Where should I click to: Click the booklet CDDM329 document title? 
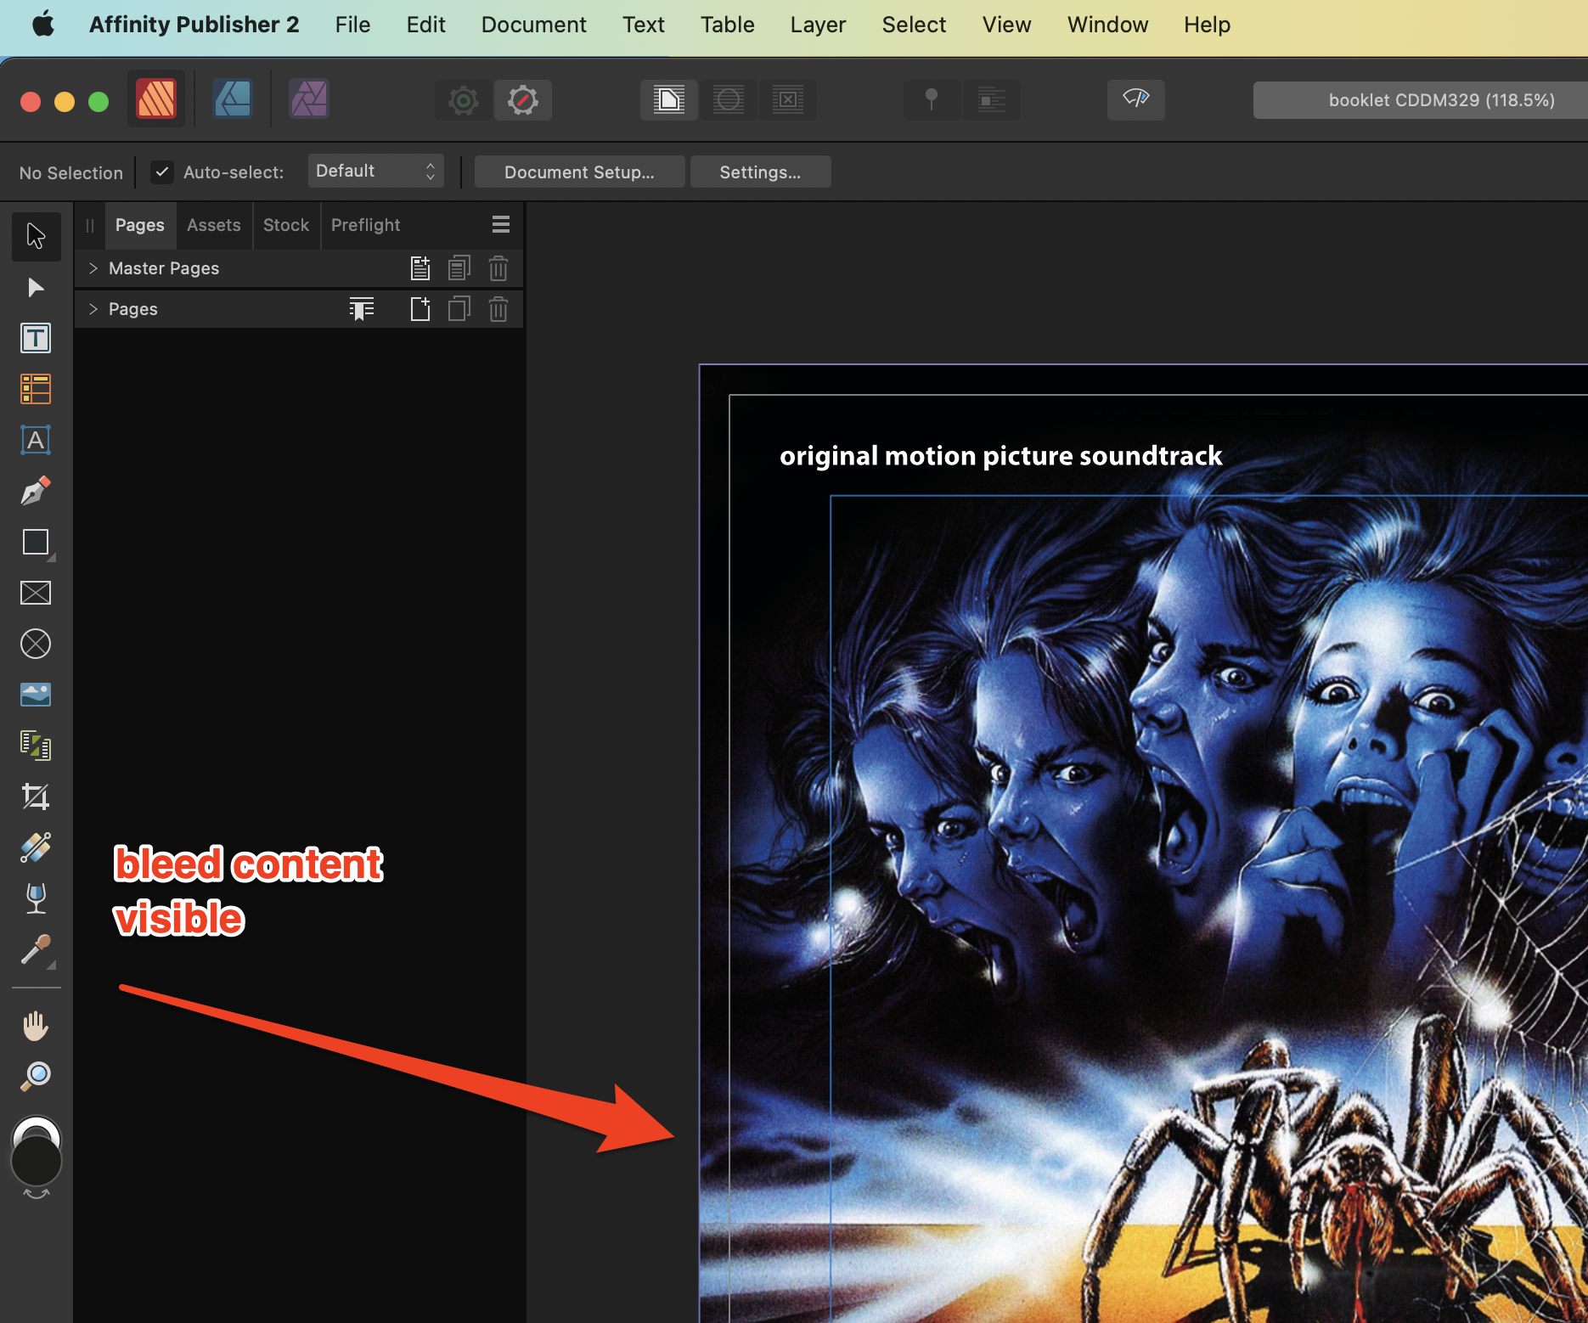[1441, 100]
